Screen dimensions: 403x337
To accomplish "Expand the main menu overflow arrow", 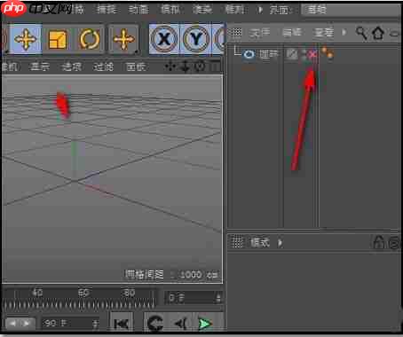I will point(260,10).
